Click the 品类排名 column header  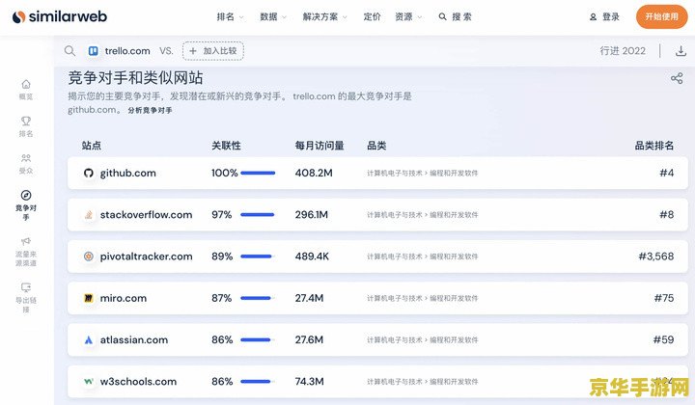tap(654, 146)
